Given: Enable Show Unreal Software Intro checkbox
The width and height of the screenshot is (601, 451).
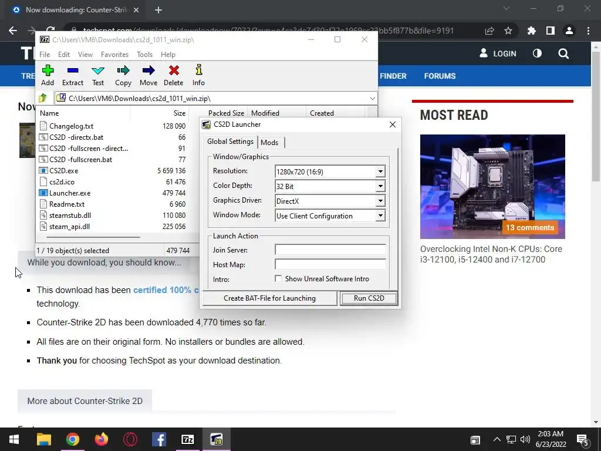Looking at the screenshot, I should click(278, 279).
